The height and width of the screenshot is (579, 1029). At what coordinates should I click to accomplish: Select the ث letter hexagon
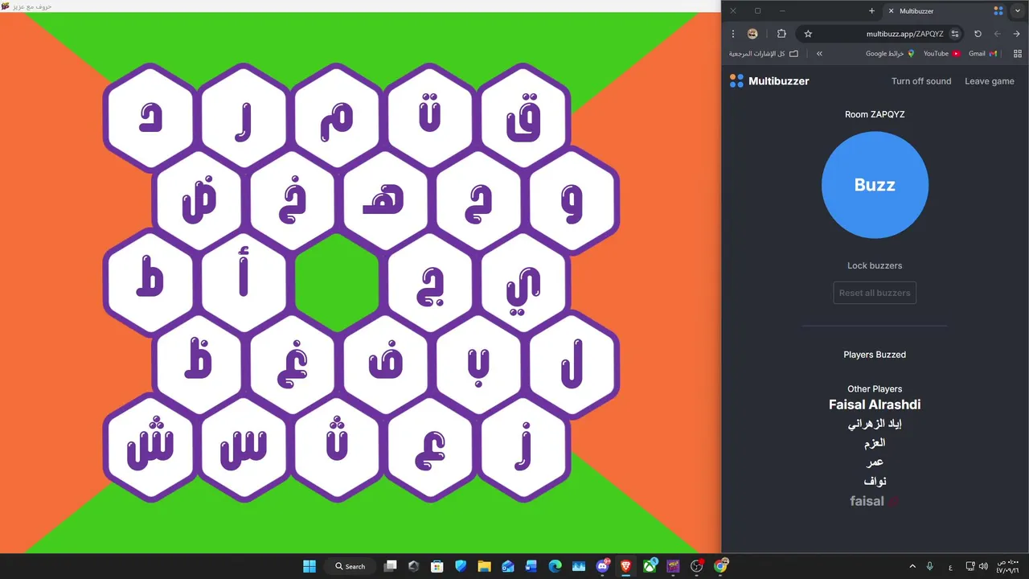(338, 449)
